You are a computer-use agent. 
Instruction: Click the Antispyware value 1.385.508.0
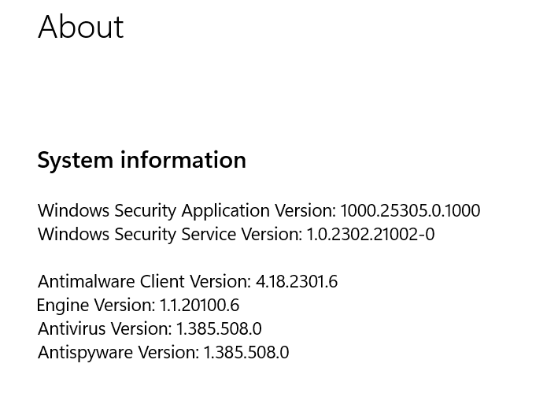pos(246,353)
